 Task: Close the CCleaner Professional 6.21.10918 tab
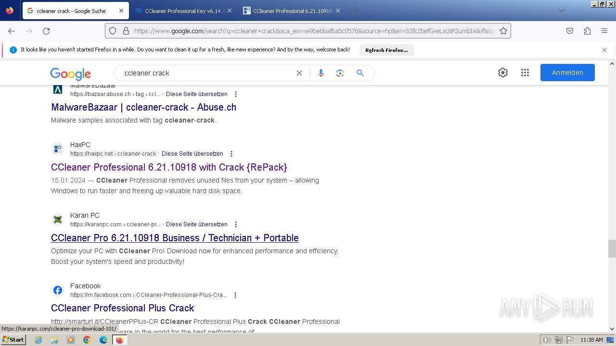coord(338,11)
